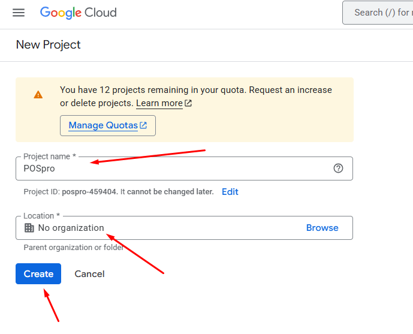413x334 pixels.
Task: Cancel the new project creation
Action: coord(89,273)
